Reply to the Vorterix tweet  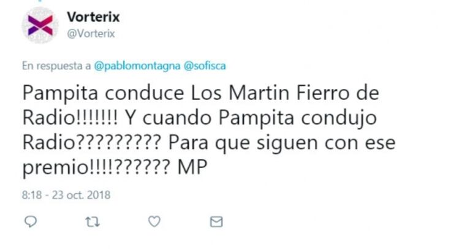30,221
